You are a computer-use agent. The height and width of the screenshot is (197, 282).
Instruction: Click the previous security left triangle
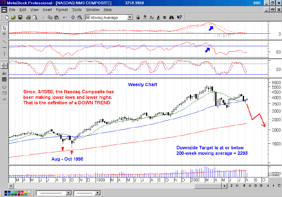268,185
